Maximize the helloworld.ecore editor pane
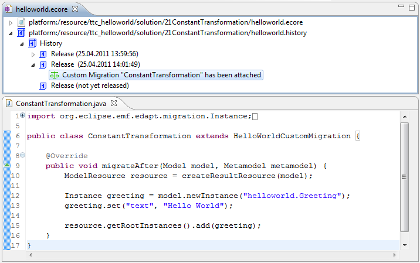The width and height of the screenshot is (420, 263). click(412, 8)
